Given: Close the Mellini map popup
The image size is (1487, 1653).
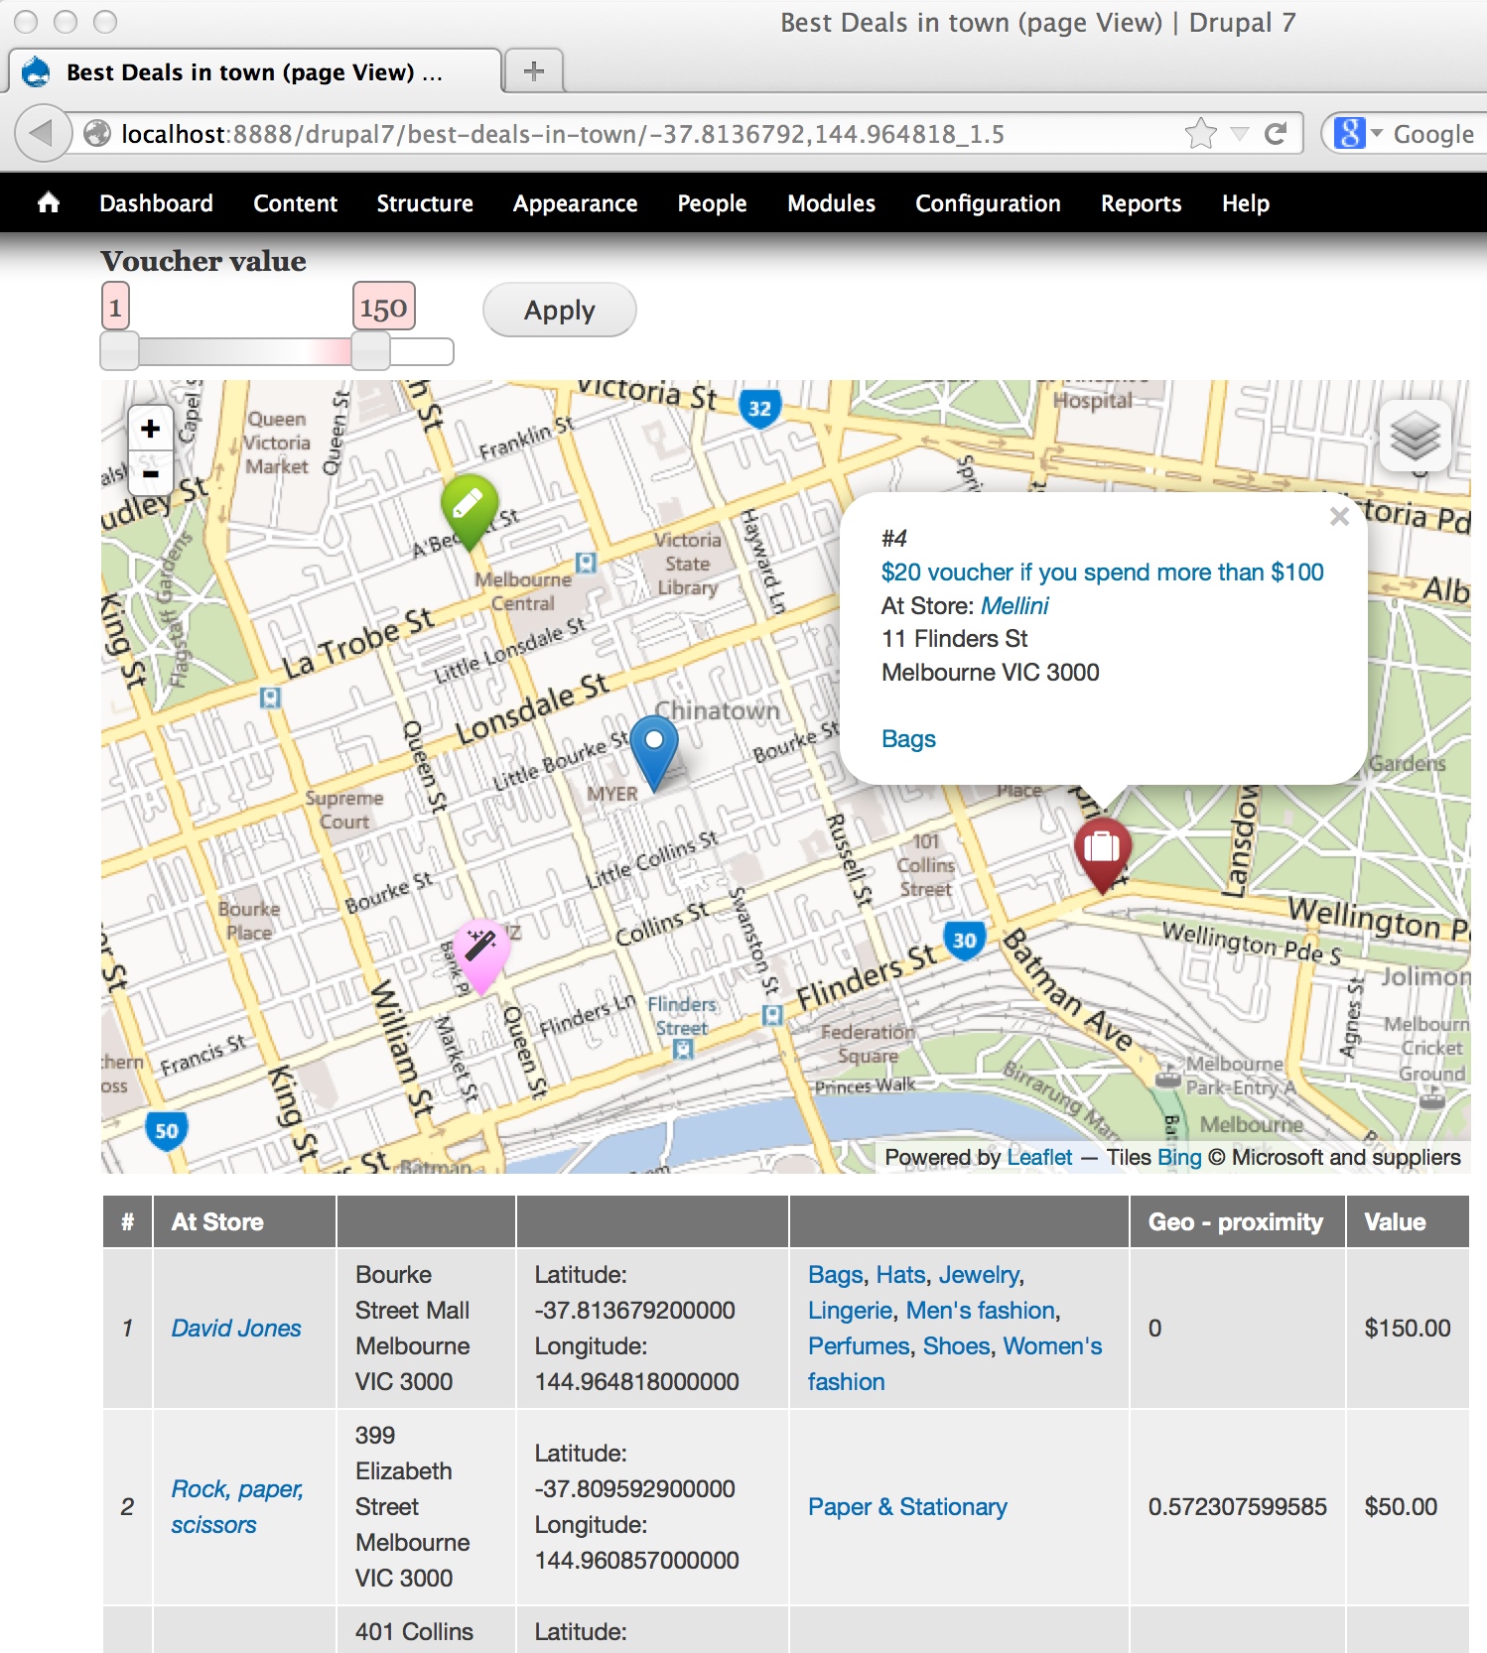Looking at the screenshot, I should pos(1339,516).
